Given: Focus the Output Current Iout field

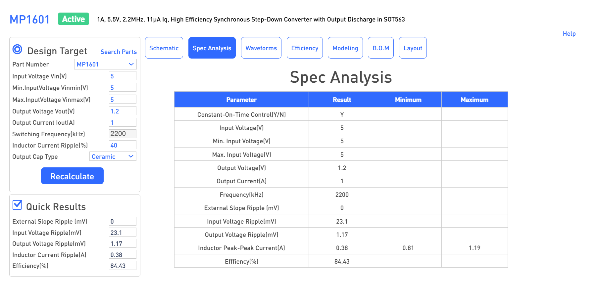Looking at the screenshot, I should tap(123, 122).
